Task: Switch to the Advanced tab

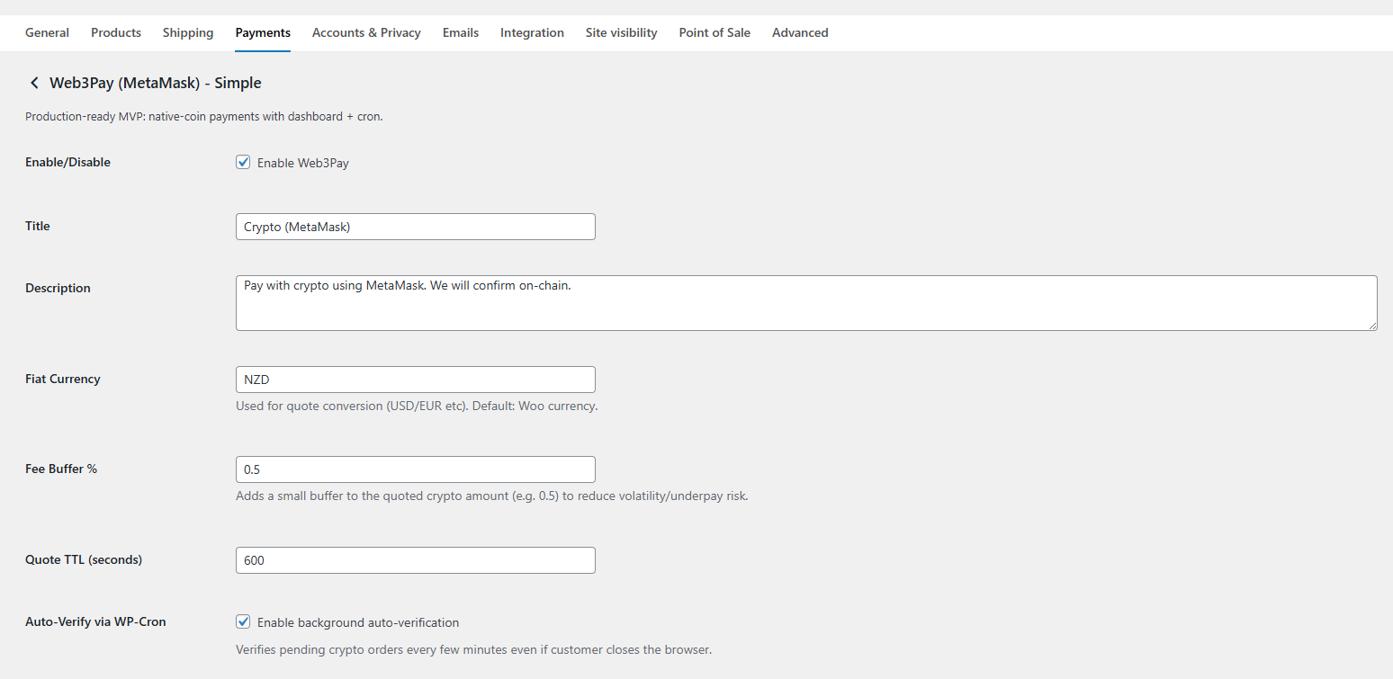Action: [800, 32]
